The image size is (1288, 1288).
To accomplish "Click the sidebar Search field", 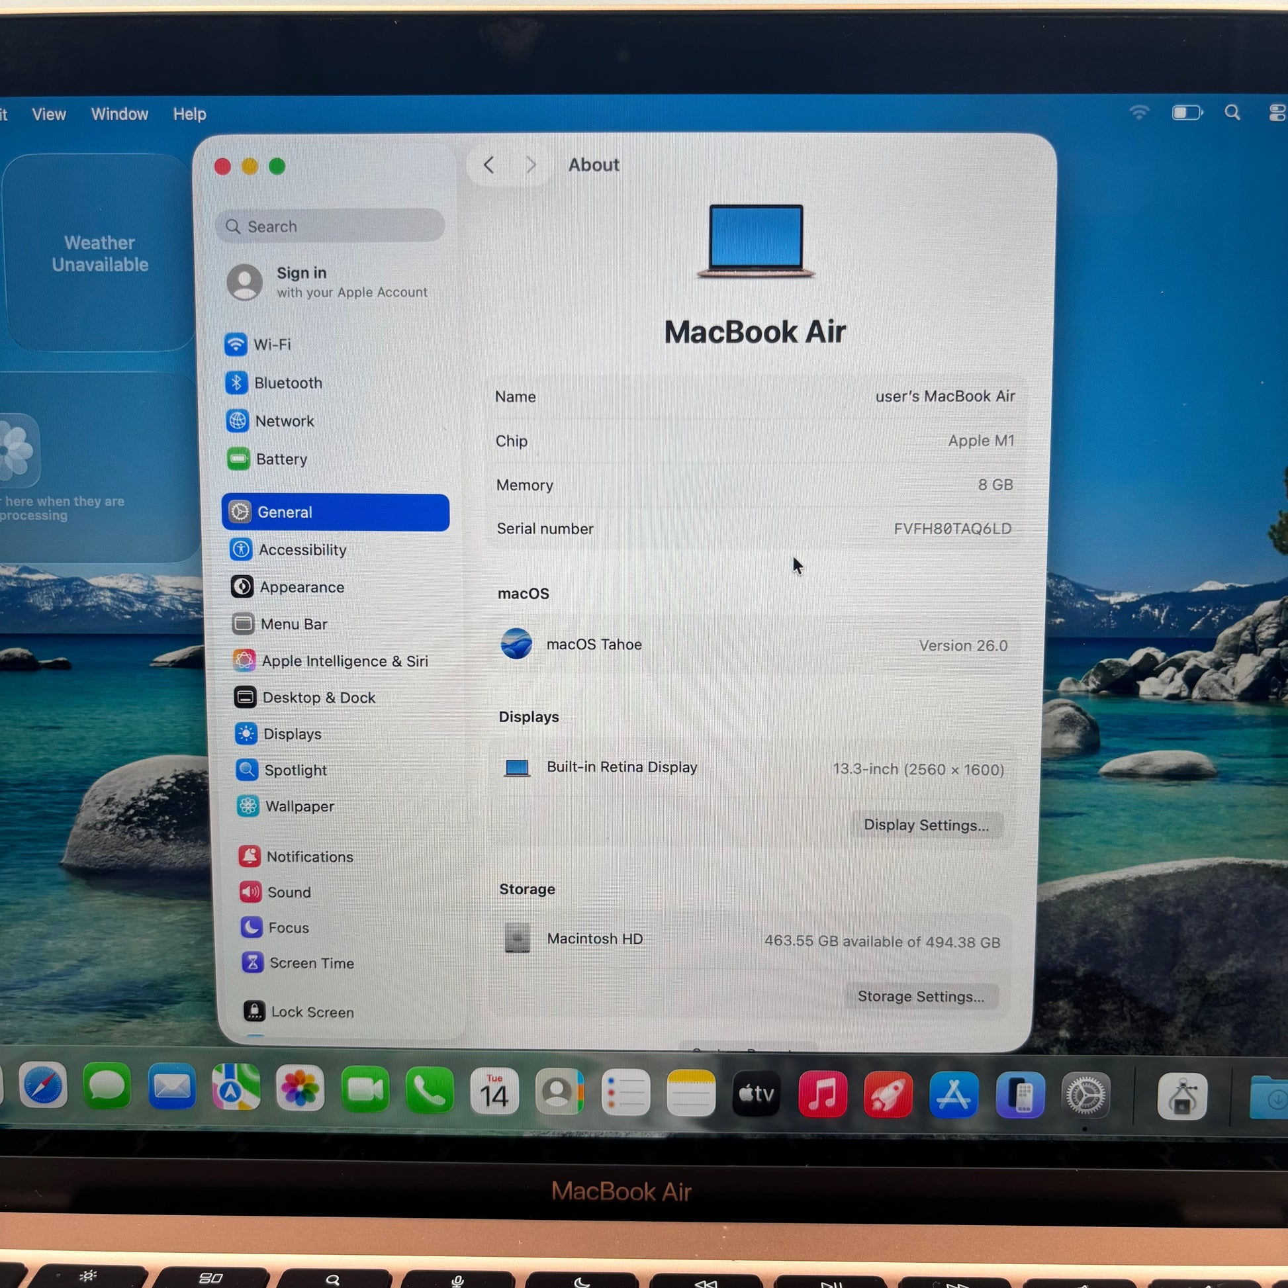I will (331, 226).
